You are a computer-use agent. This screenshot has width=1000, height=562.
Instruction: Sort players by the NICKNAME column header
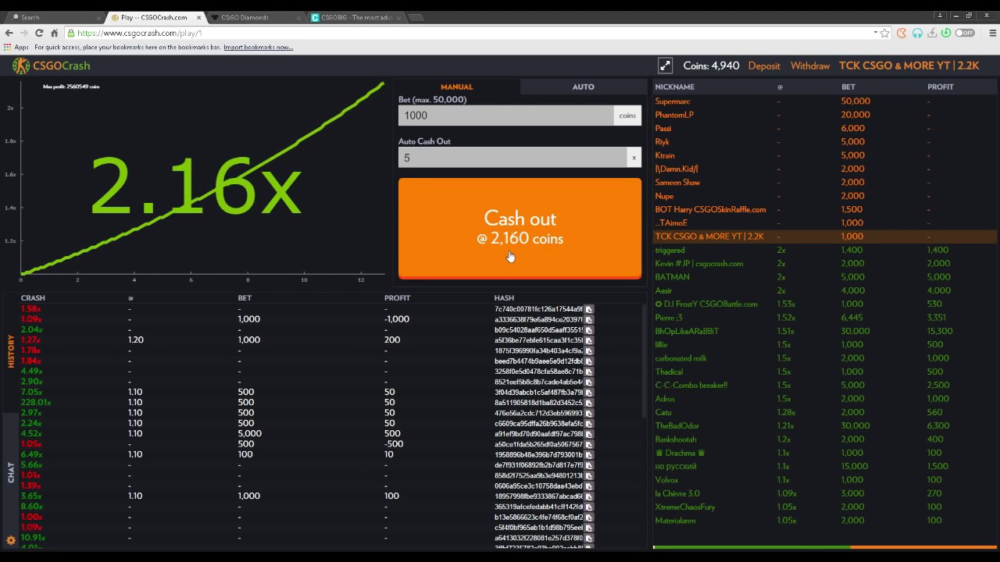[x=674, y=87]
